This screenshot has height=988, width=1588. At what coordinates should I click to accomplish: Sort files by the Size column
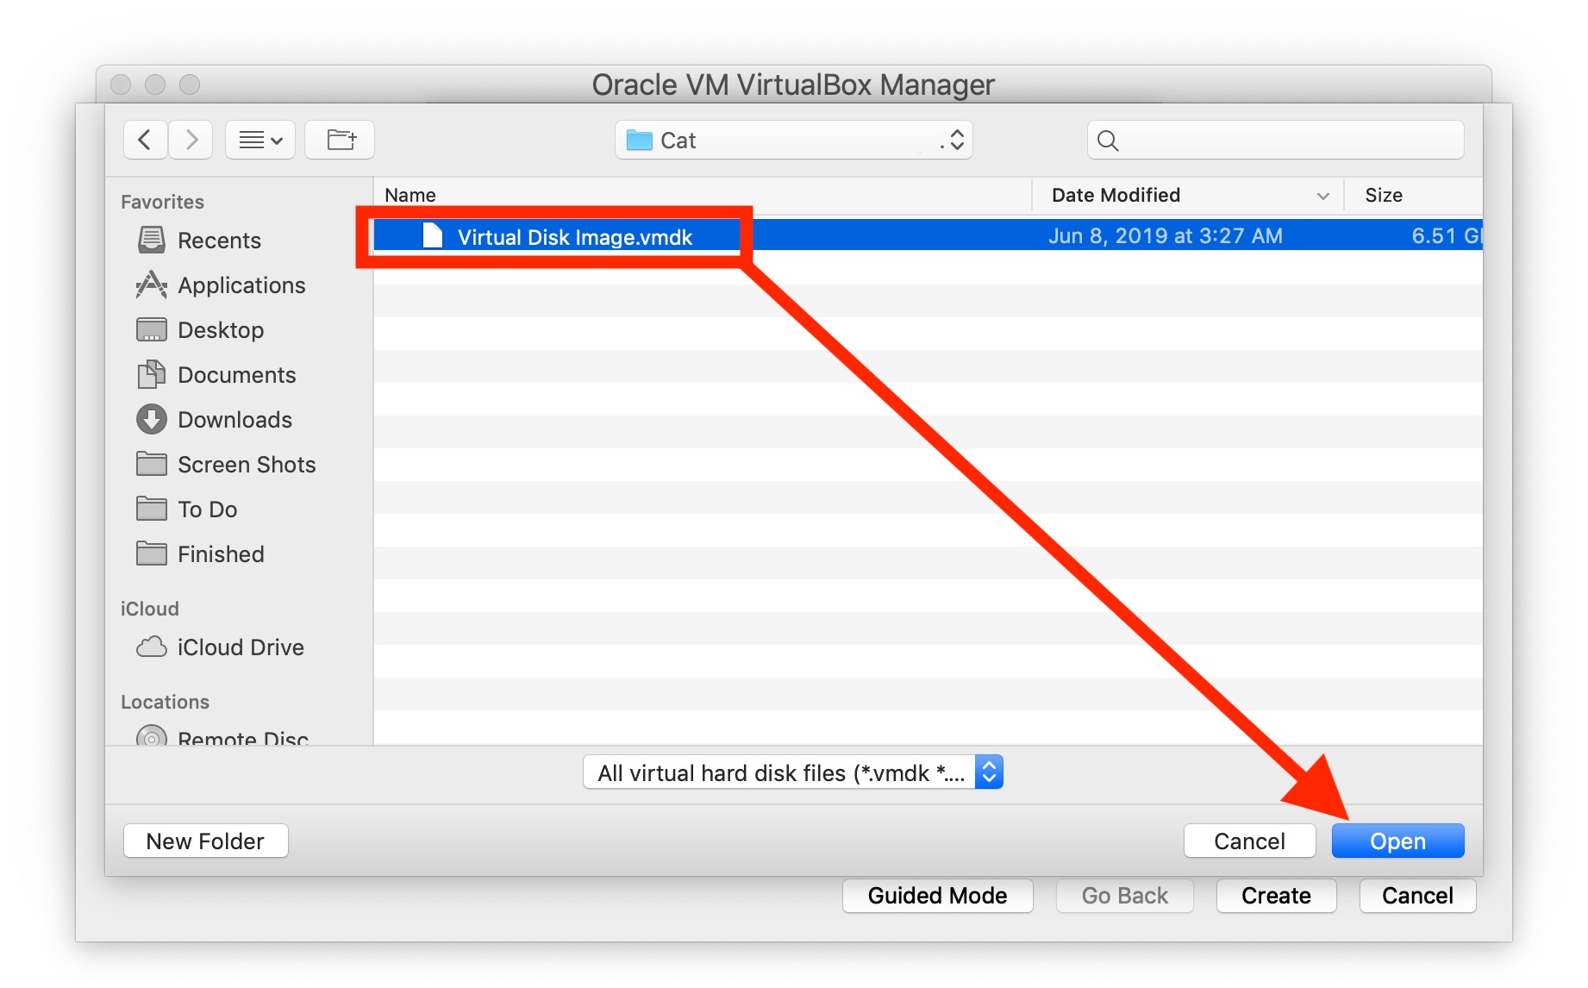(x=1382, y=195)
